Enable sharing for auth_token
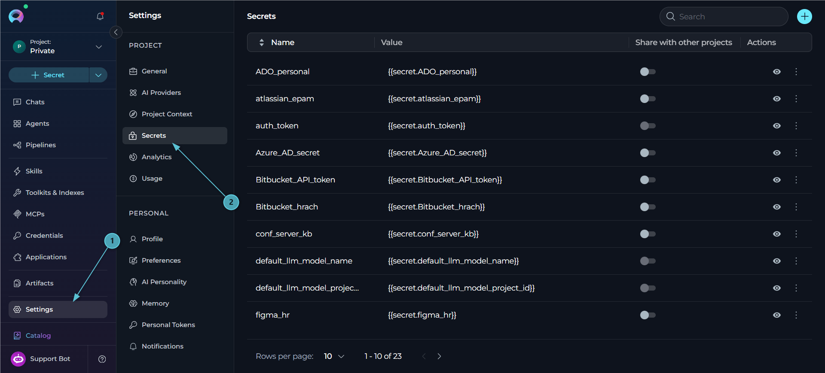 click(648, 126)
